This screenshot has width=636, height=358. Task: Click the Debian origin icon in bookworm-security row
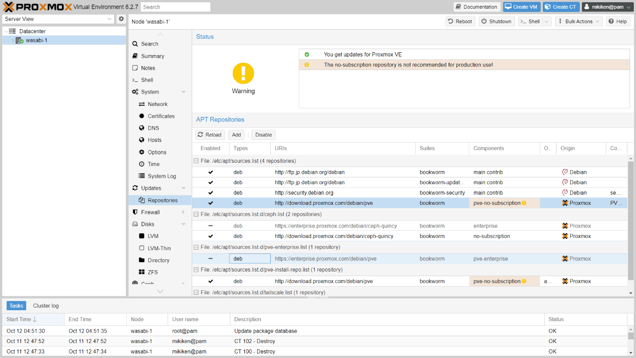565,193
